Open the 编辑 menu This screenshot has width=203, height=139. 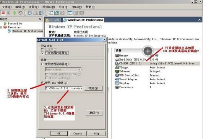20,7
